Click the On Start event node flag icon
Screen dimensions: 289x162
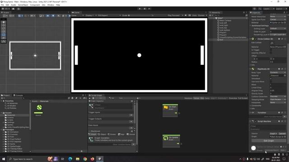point(166,108)
